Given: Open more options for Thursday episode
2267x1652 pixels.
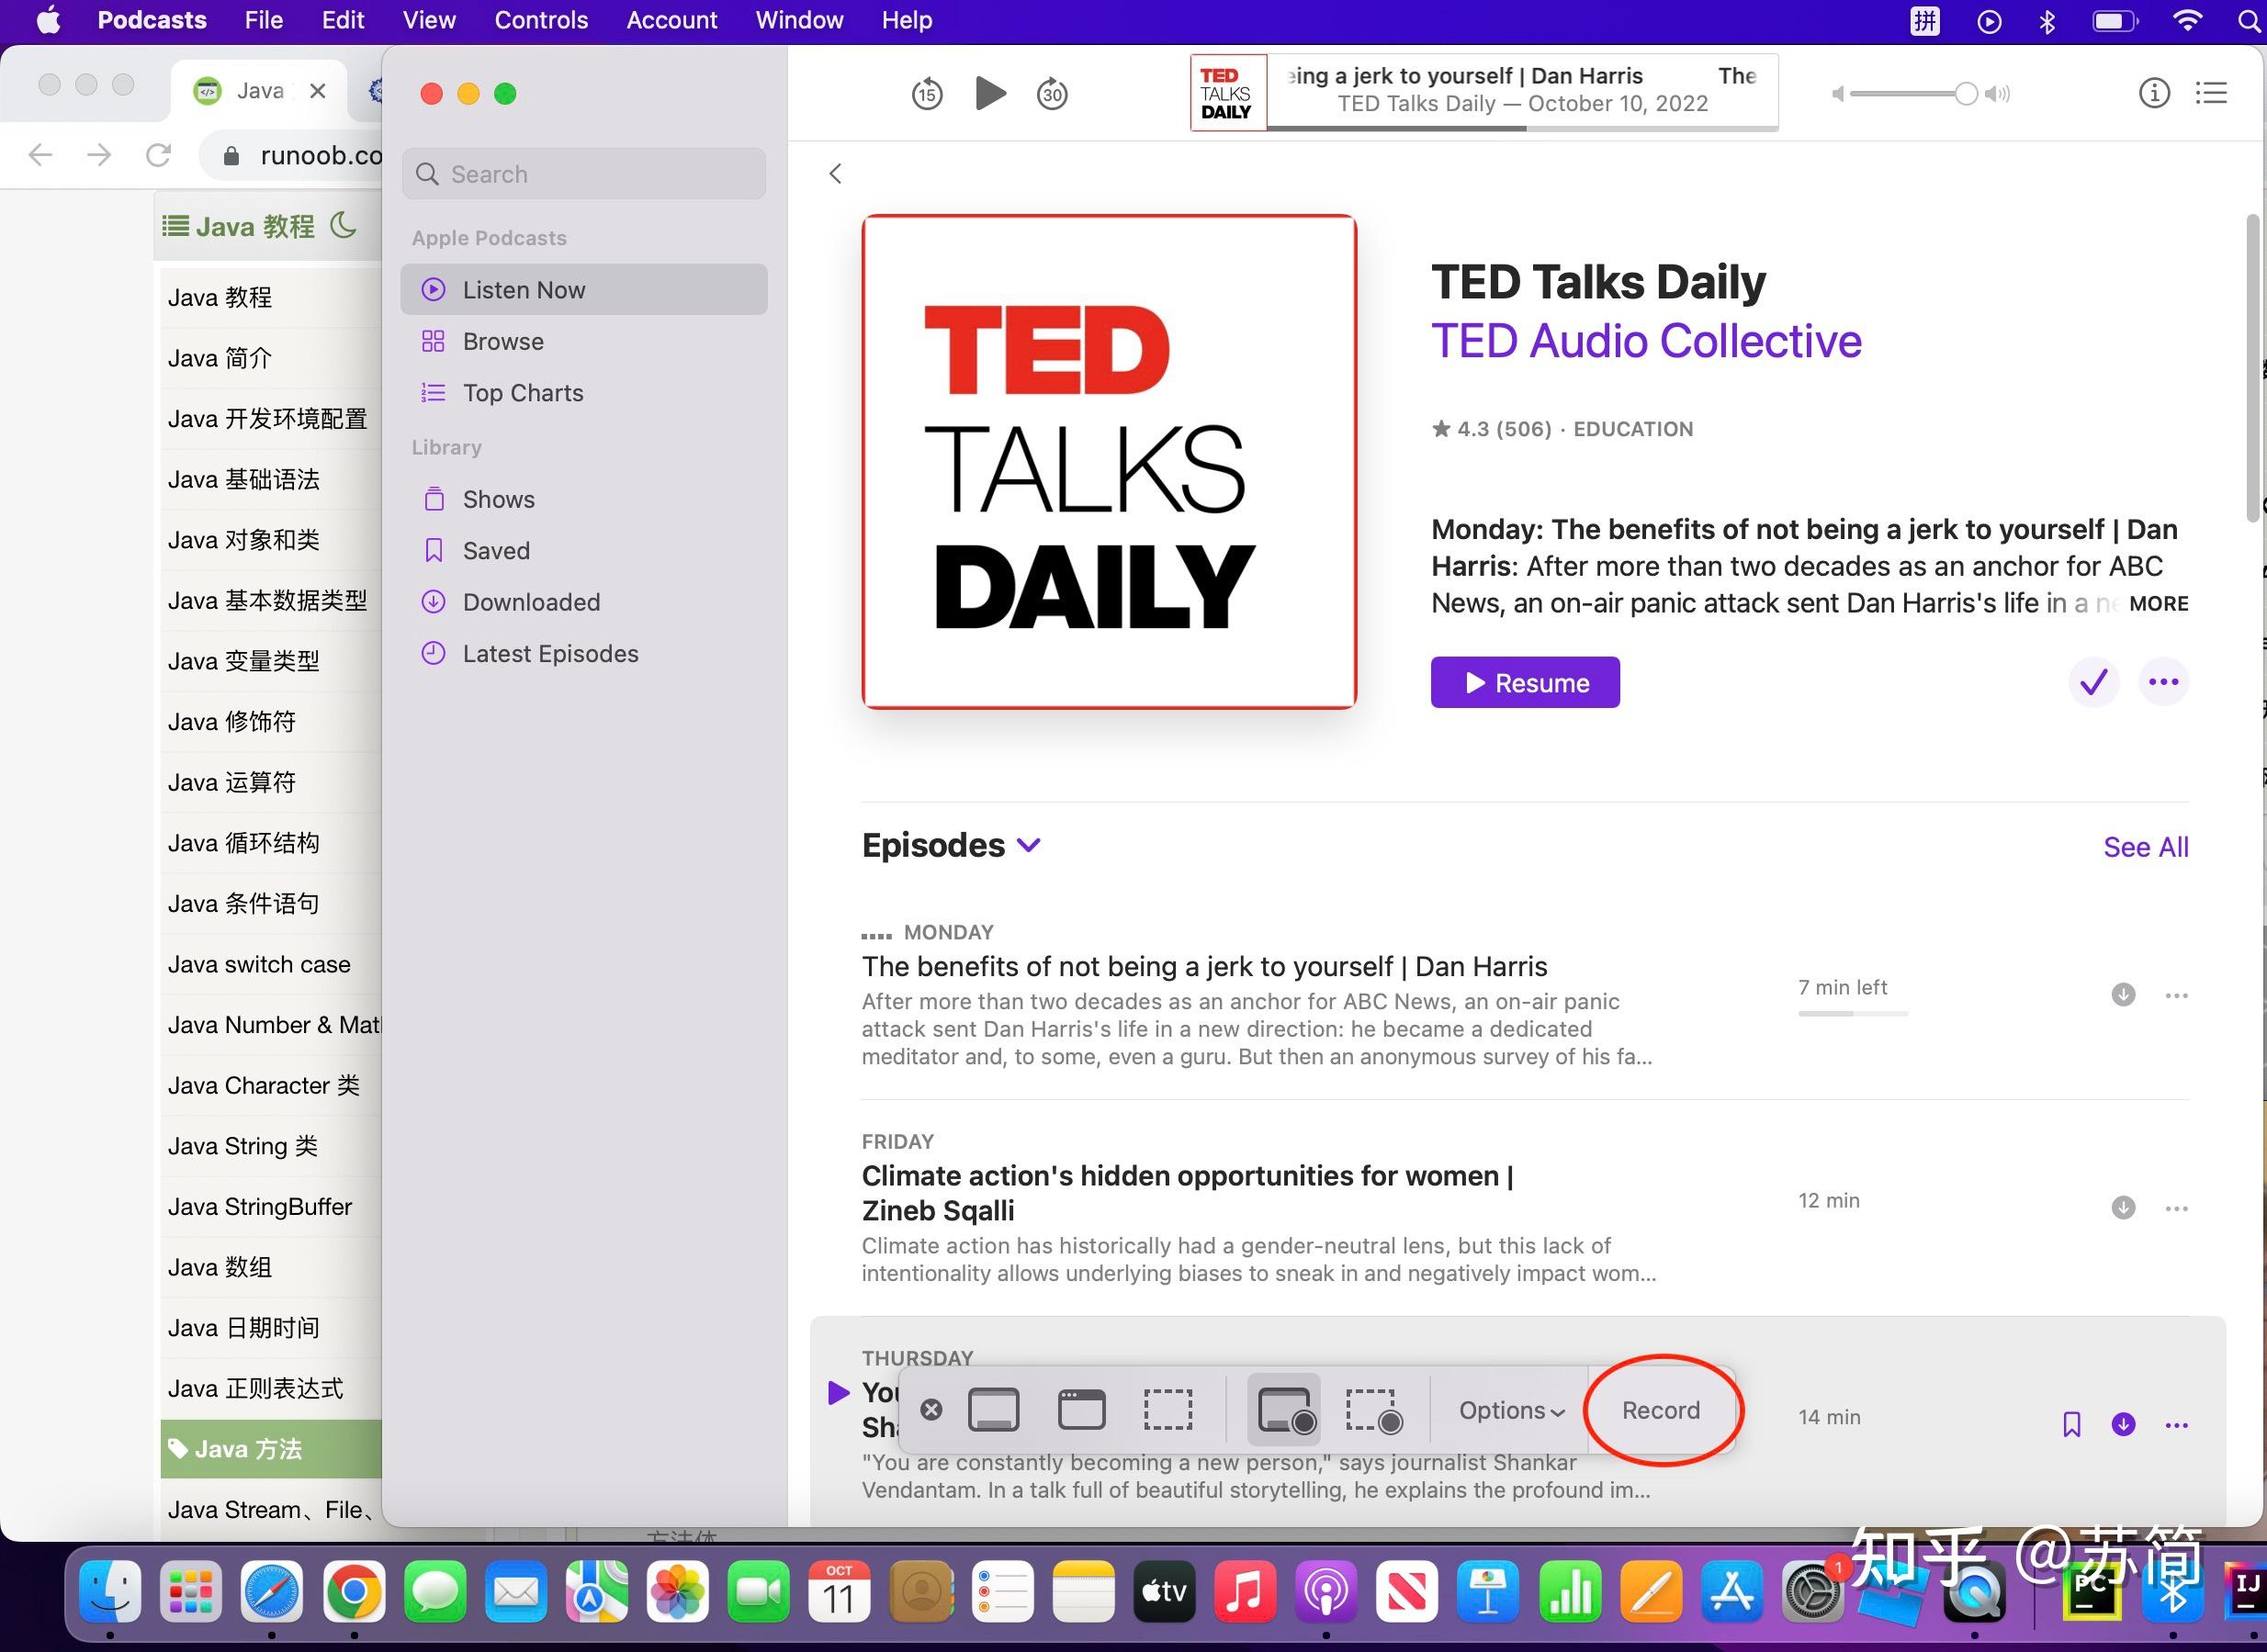Looking at the screenshot, I should tap(2176, 1425).
